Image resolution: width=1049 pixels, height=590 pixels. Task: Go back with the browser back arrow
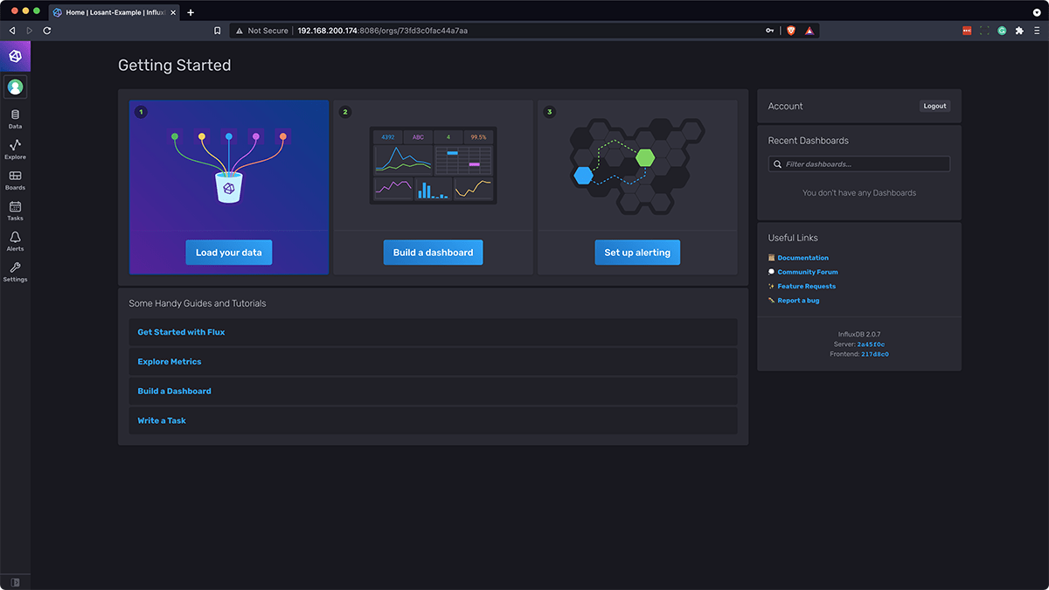[12, 31]
